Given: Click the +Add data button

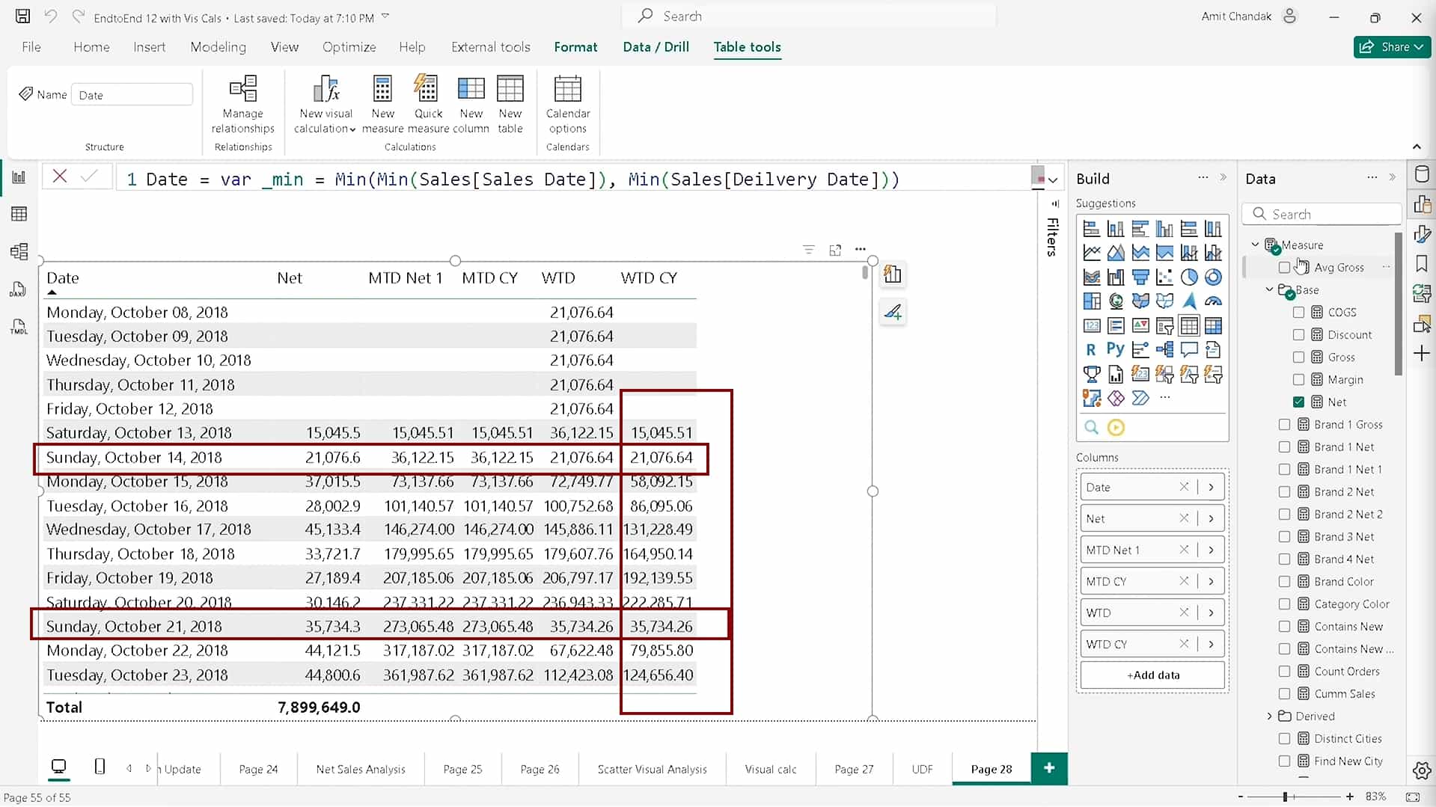Looking at the screenshot, I should coord(1152,675).
